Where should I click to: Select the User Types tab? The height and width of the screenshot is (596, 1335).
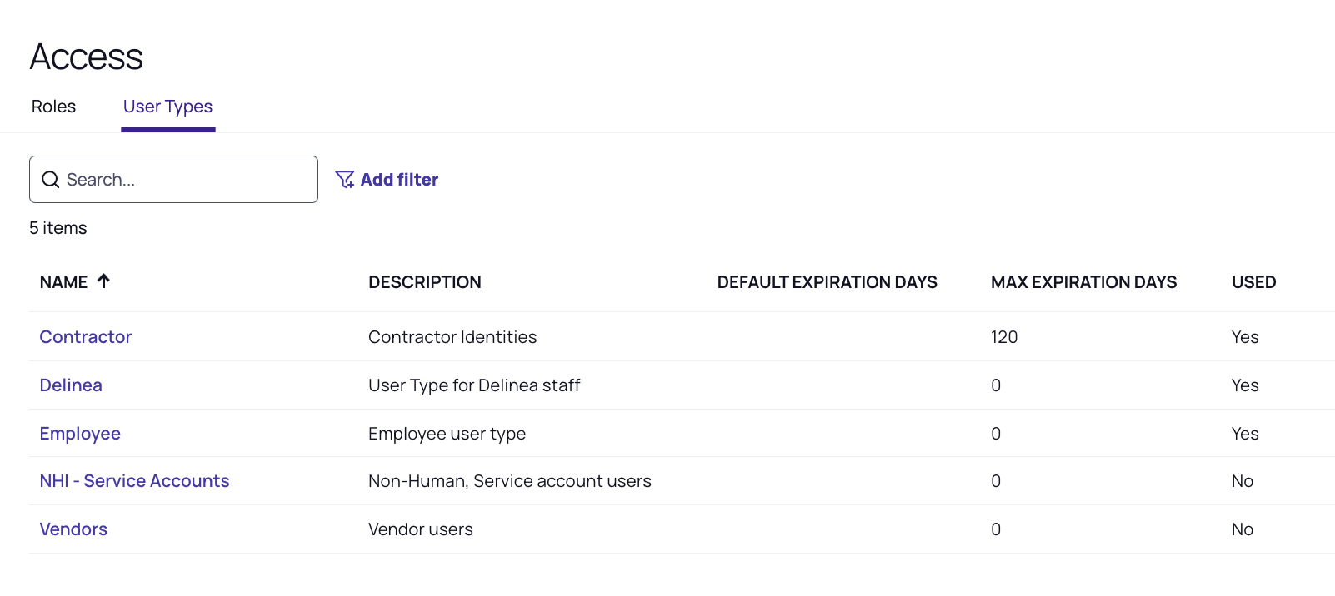pos(167,107)
